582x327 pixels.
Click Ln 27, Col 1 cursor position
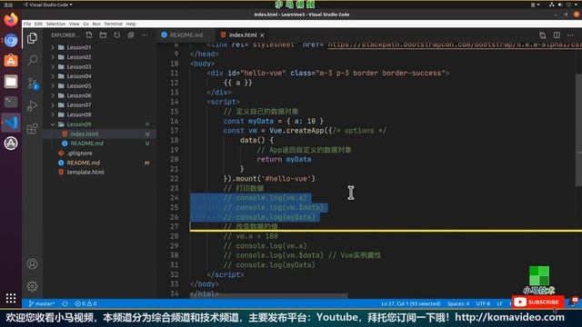(x=410, y=303)
